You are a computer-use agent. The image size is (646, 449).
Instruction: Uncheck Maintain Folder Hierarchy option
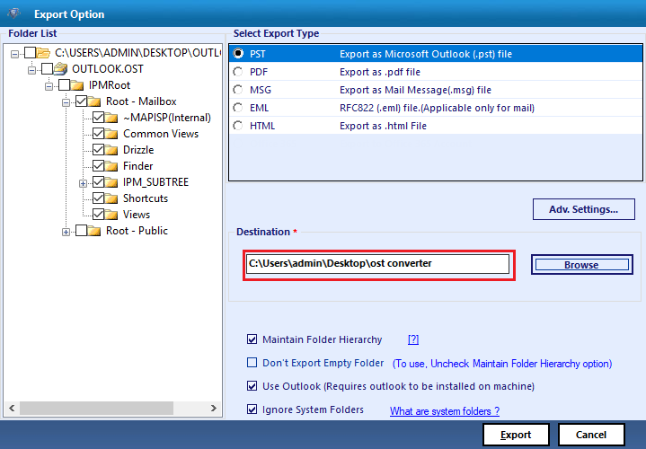pos(252,339)
